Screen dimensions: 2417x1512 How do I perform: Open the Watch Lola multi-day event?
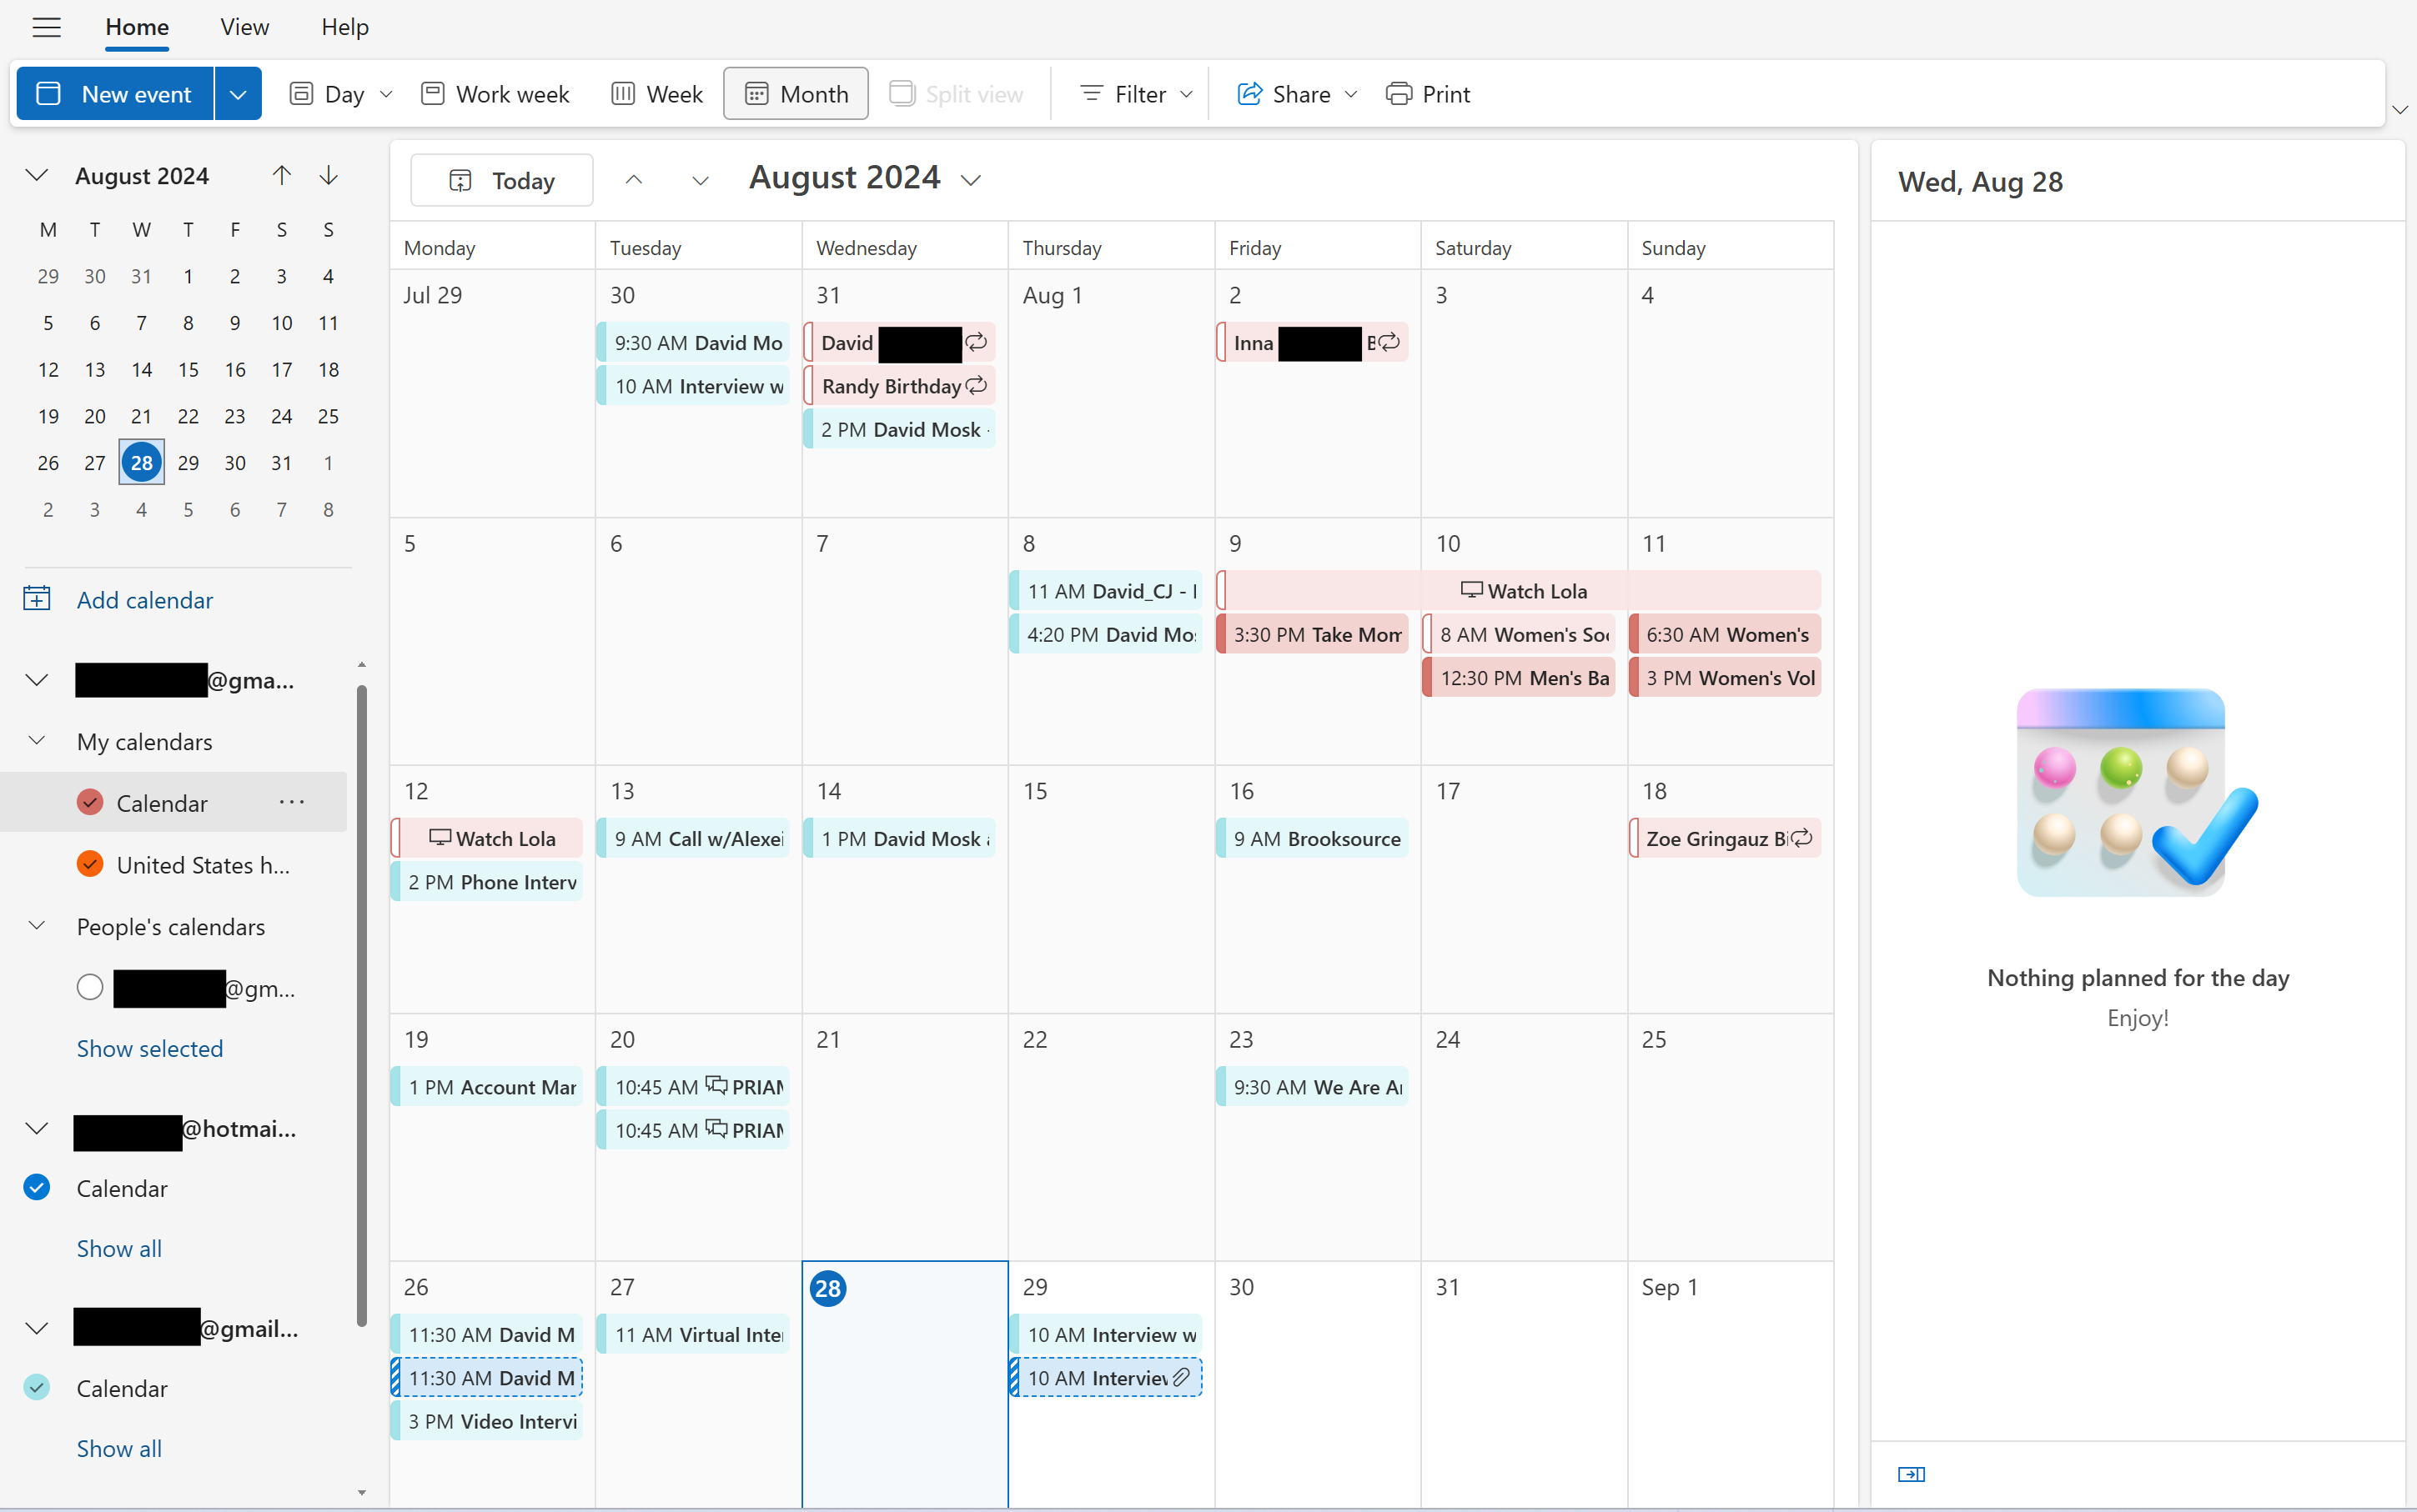coord(1519,591)
